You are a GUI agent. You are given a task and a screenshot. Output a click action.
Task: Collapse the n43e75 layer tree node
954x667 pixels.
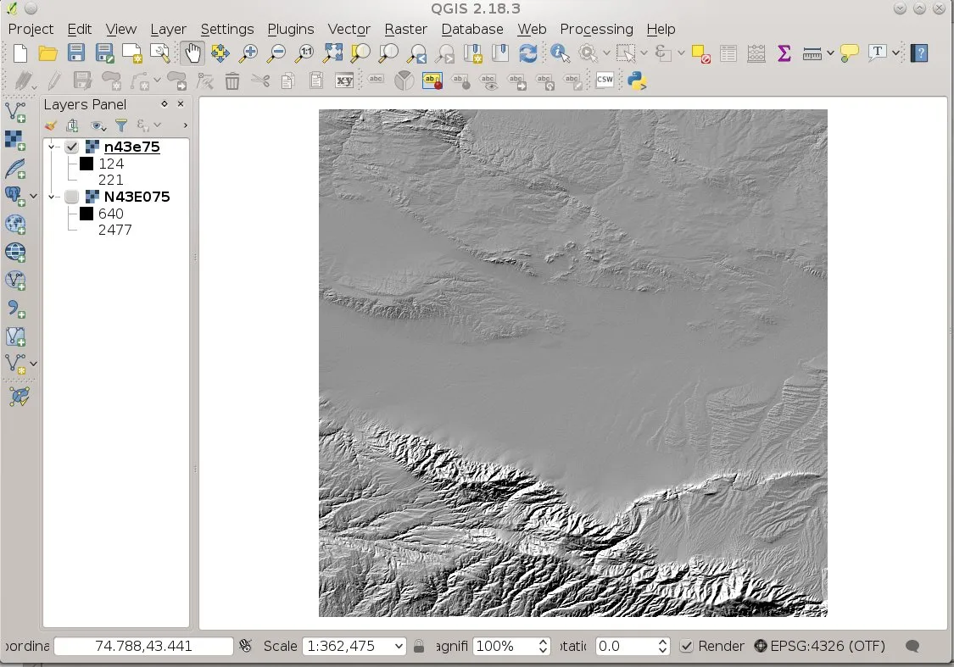point(52,147)
